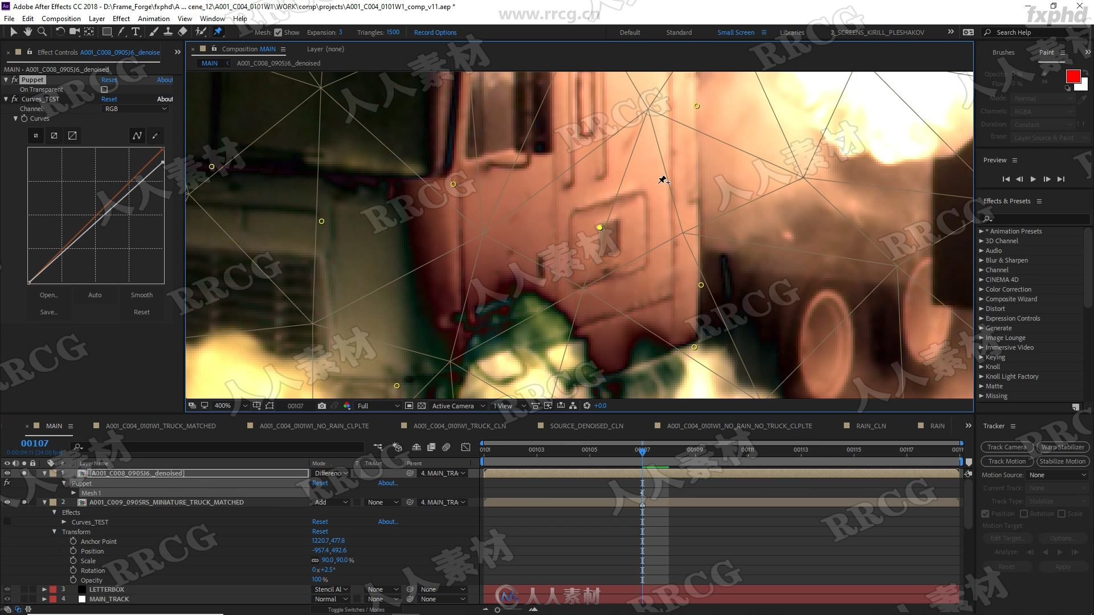Screen dimensions: 1094x615
Task: Select the Zoom magnifier tool
Action: [42, 32]
